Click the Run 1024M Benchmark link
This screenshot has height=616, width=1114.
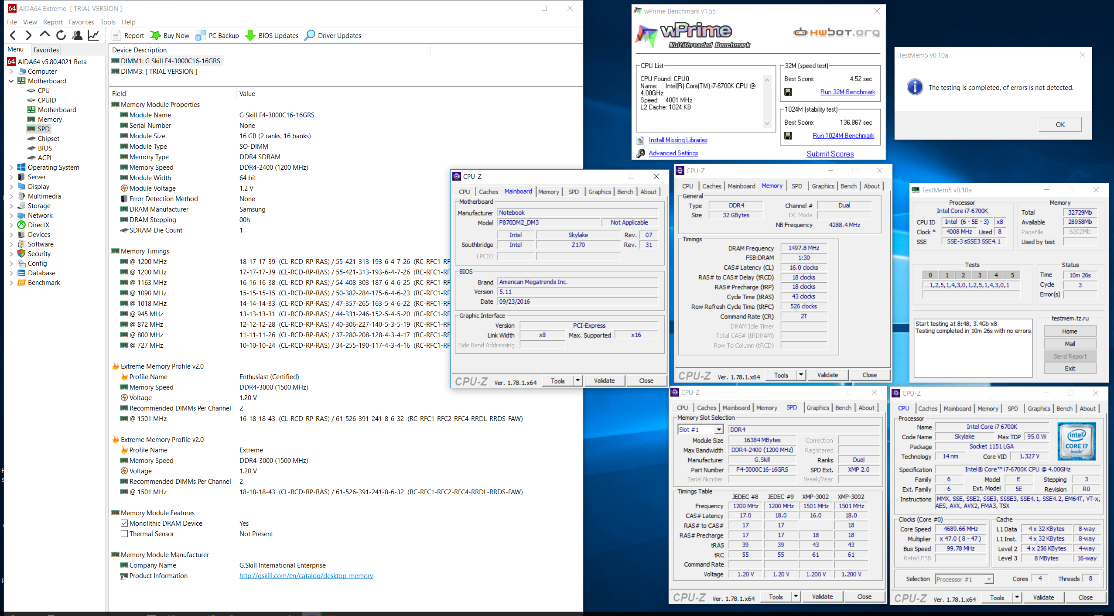(843, 136)
